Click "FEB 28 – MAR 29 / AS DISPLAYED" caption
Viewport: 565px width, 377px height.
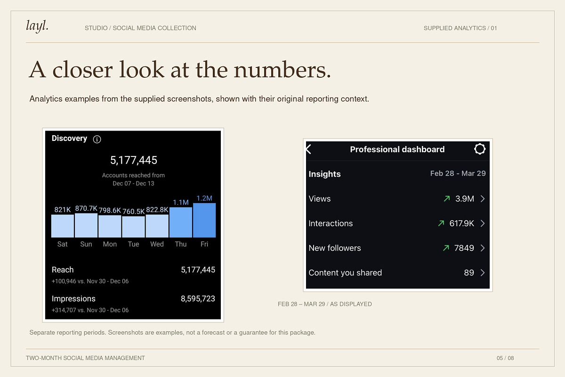click(325, 304)
